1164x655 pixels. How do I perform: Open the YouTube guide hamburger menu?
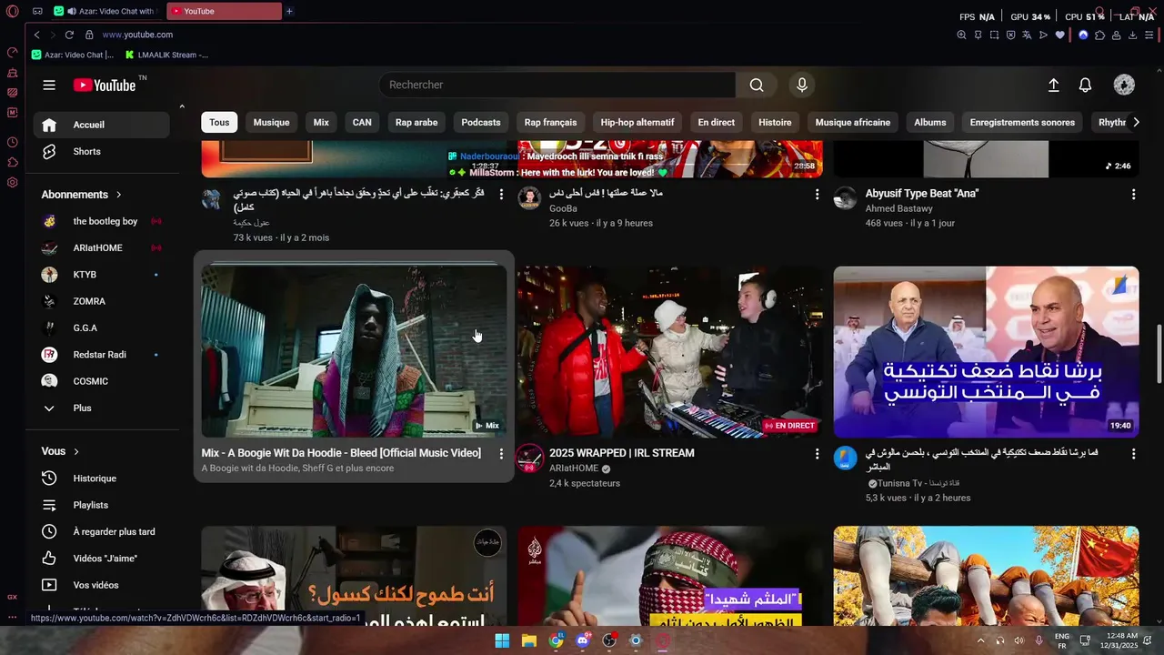point(49,85)
